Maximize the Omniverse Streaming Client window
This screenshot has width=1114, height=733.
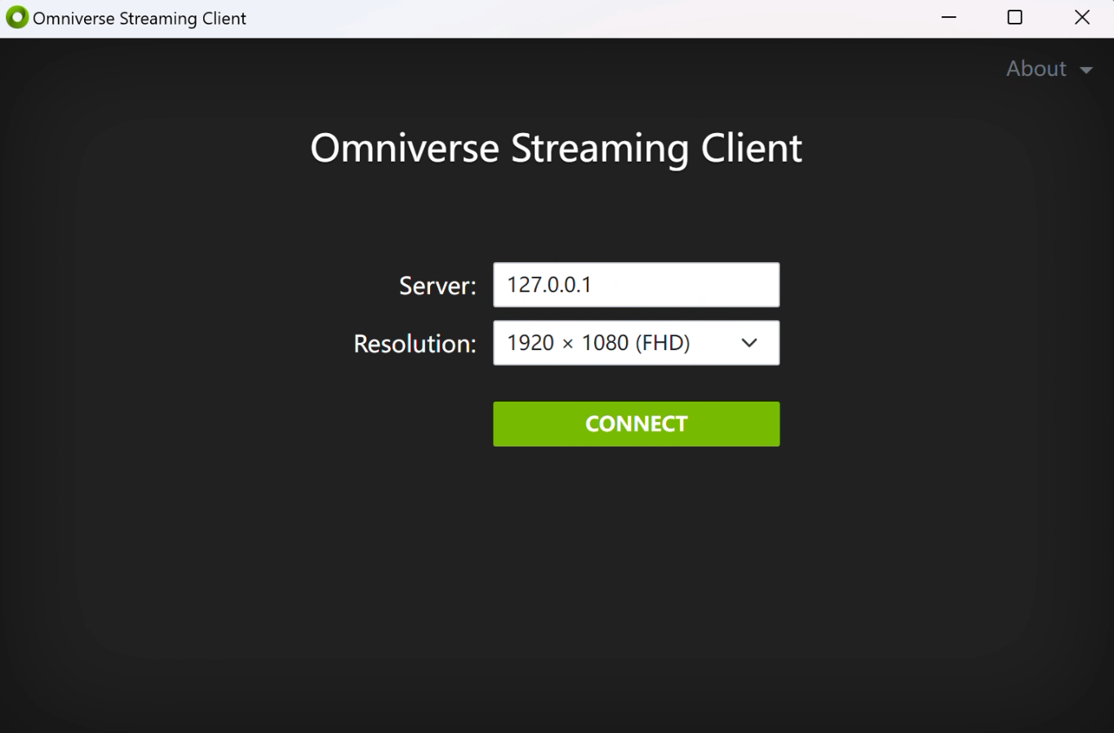coord(1014,18)
